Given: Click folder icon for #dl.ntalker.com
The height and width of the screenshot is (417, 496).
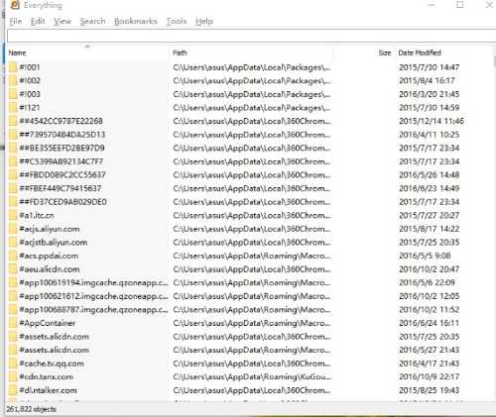Looking at the screenshot, I should 13,390.
